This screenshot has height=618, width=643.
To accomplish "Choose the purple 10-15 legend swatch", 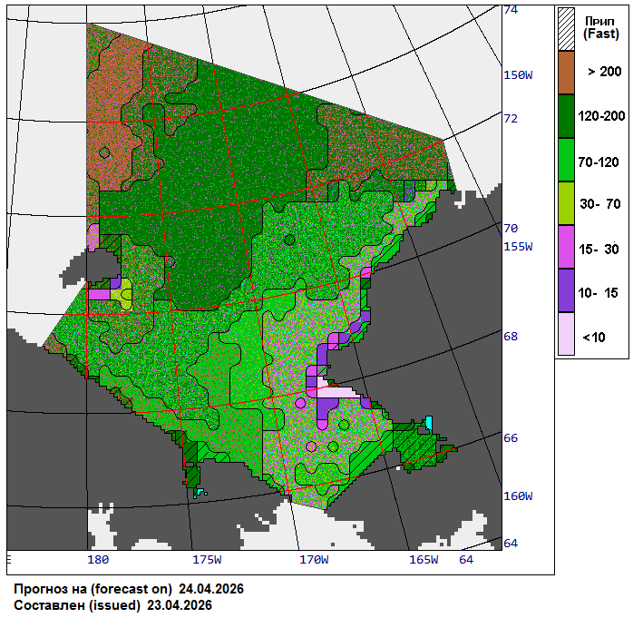I will coord(567,291).
